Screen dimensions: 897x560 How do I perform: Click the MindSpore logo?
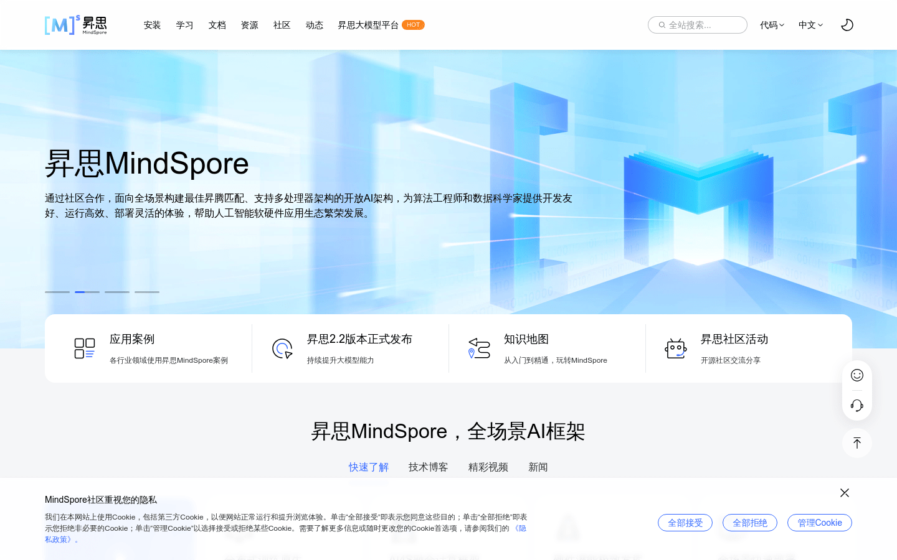point(75,25)
